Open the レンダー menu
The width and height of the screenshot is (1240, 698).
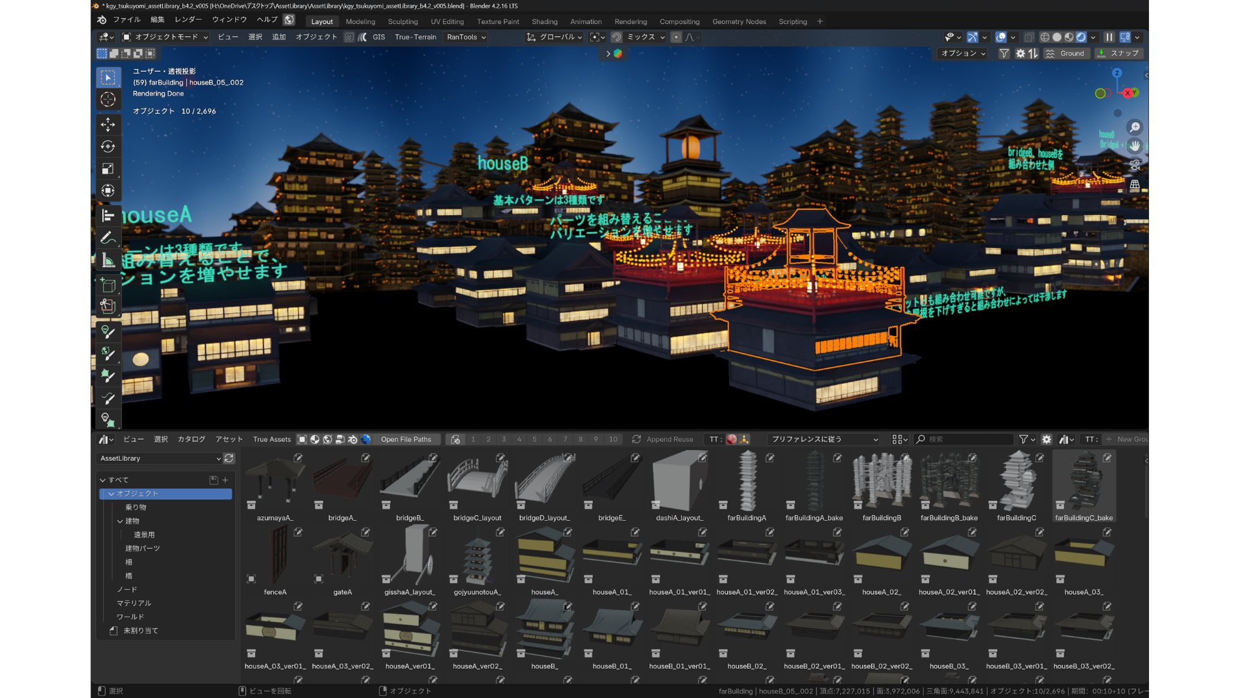point(188,19)
